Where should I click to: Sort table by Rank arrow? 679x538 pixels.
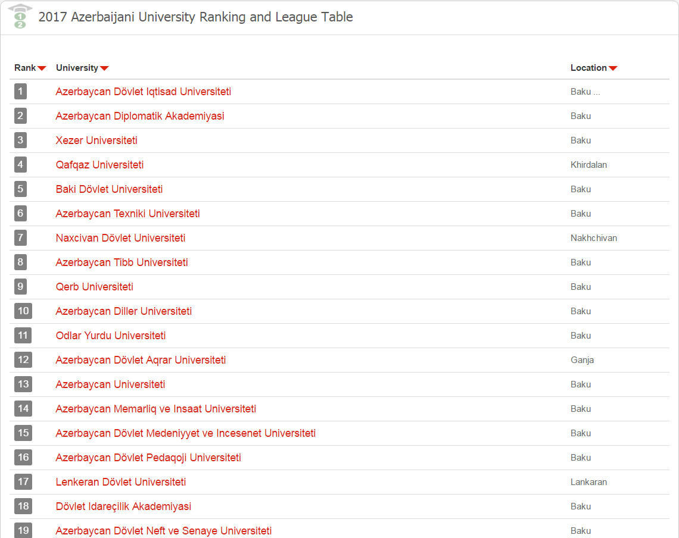(42, 68)
